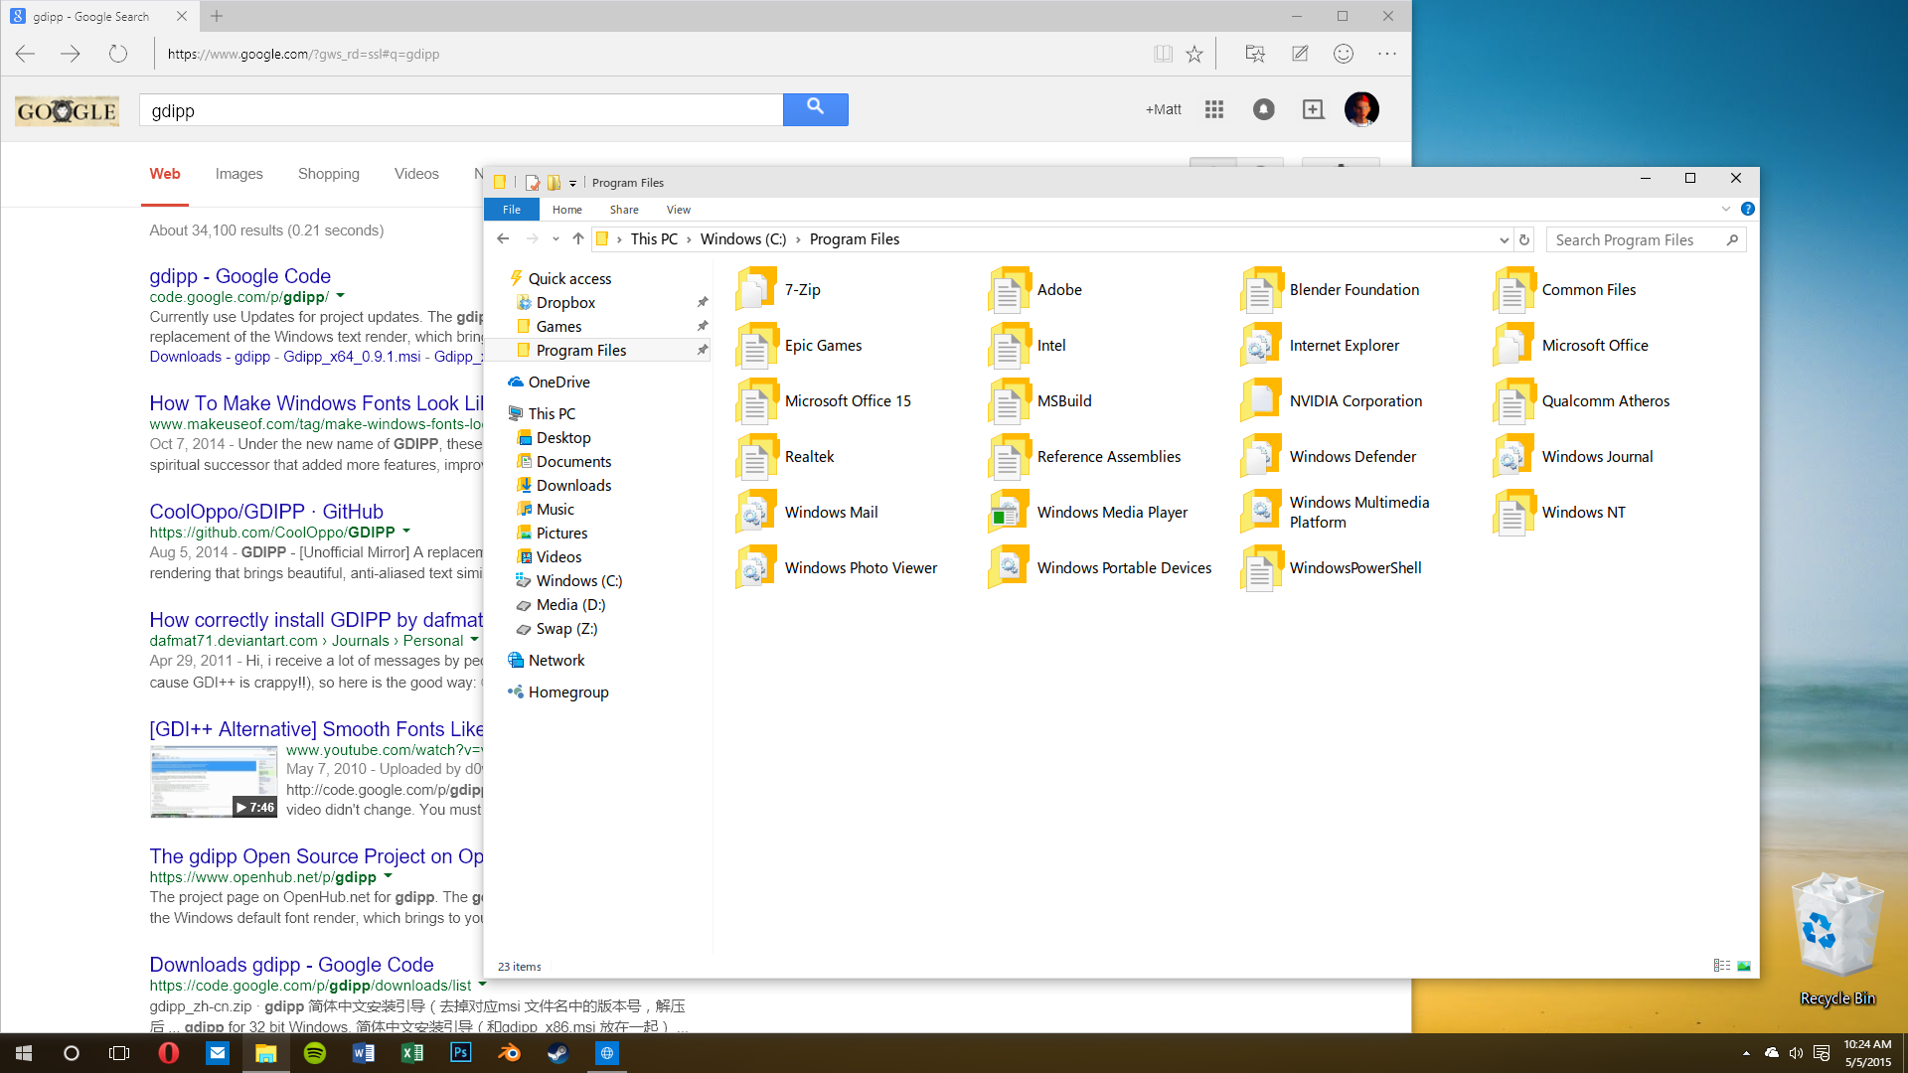
Task: Switch to Google Images tab
Action: coord(239,174)
